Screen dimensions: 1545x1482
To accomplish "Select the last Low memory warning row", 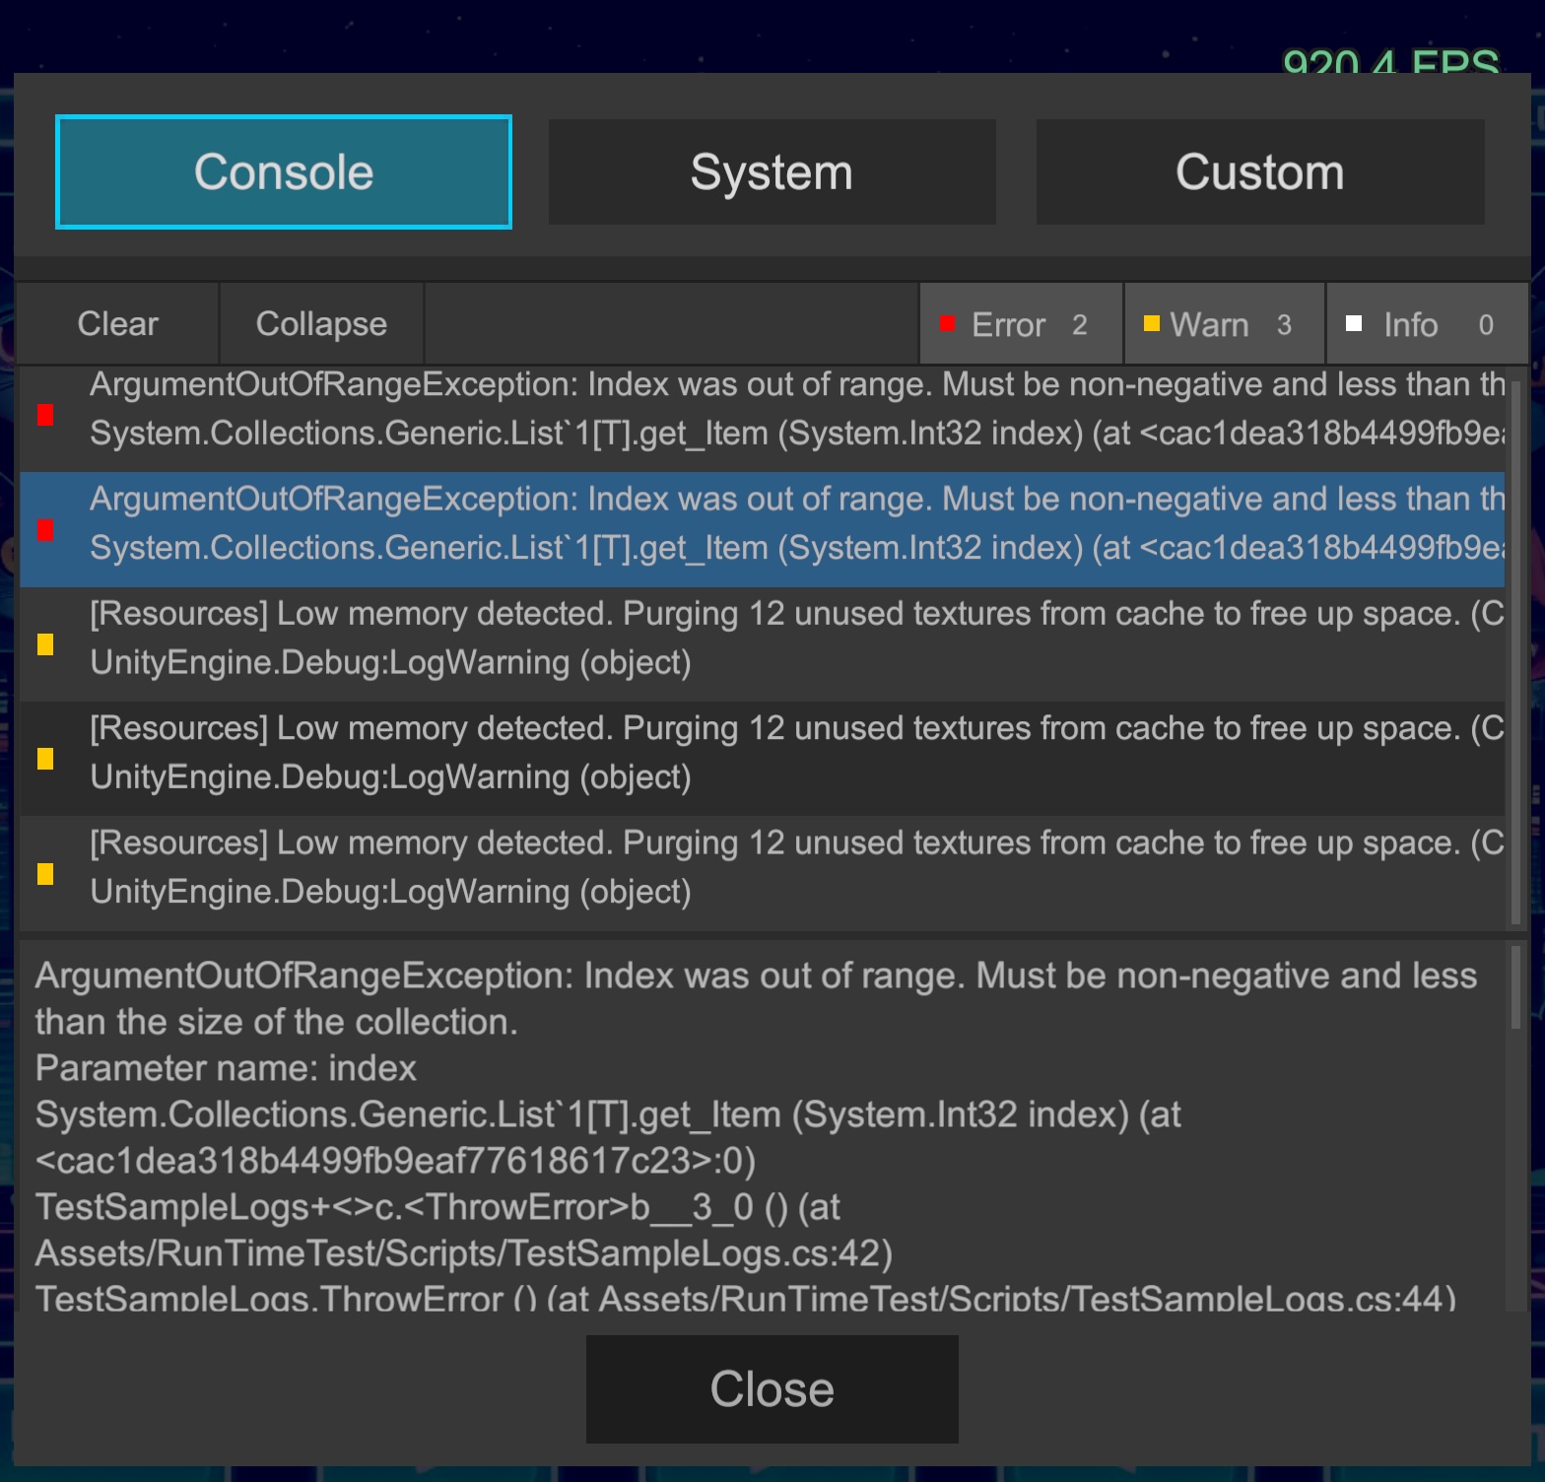I will click(769, 869).
